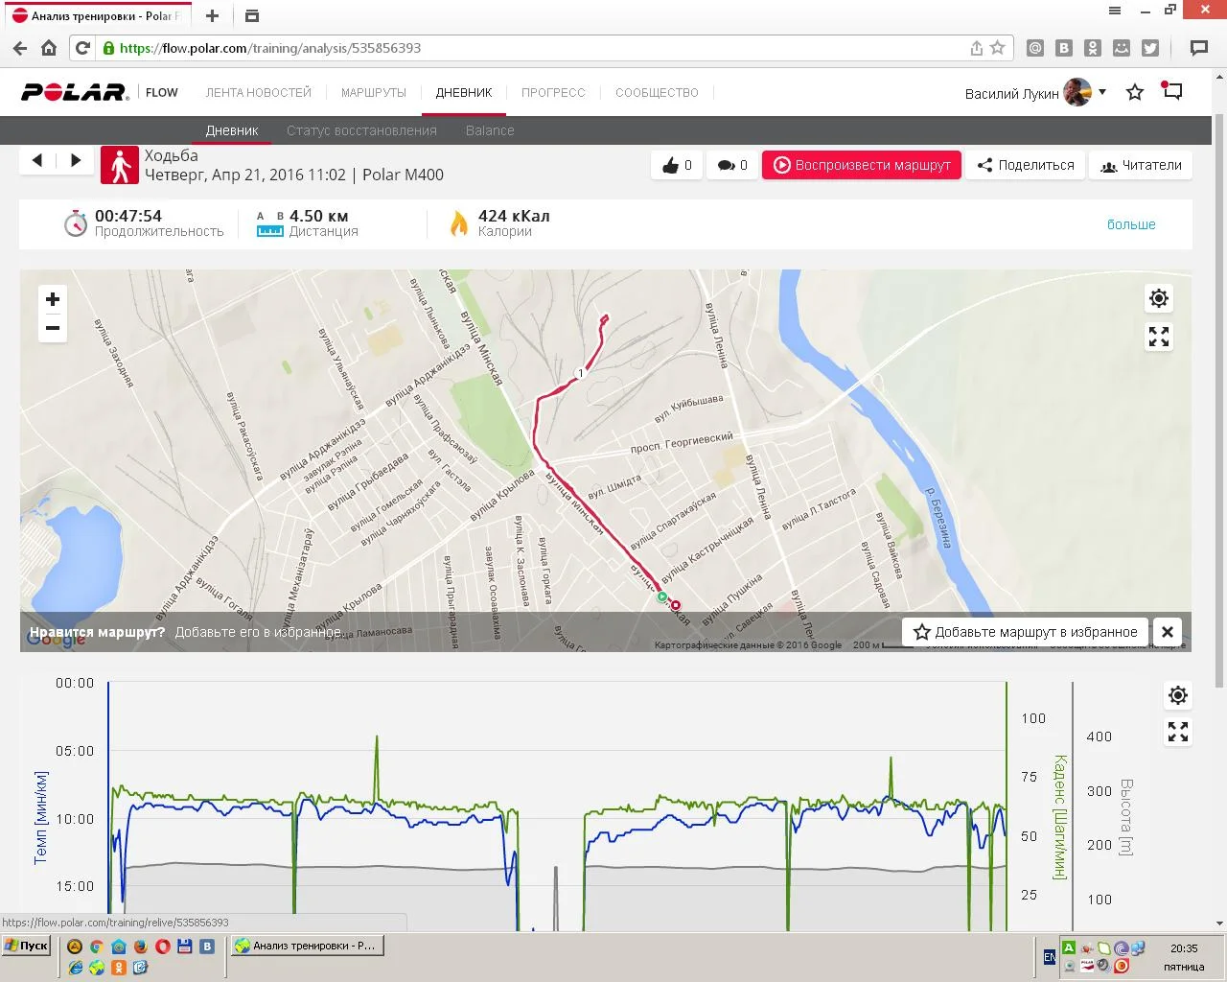Click the walking sport icon

coord(120,165)
